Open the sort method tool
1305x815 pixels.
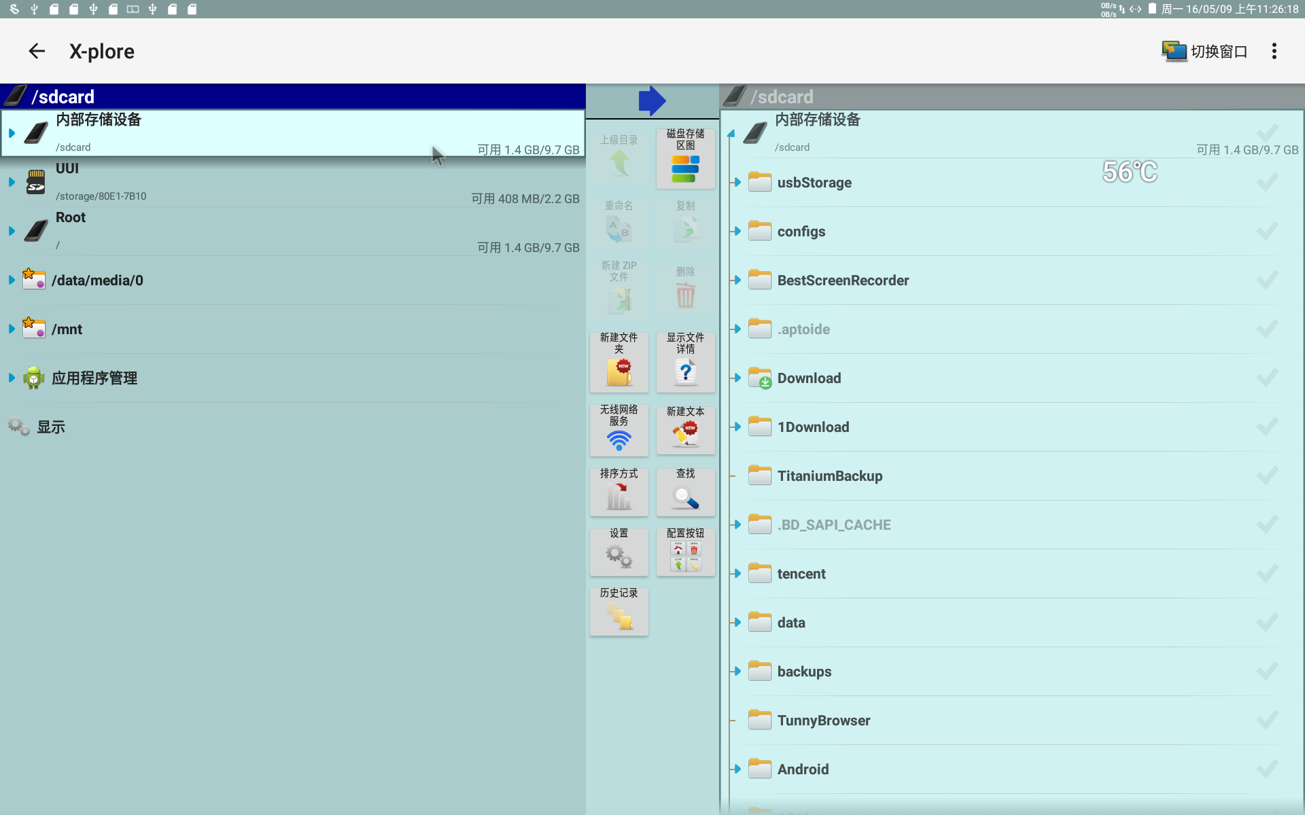619,491
